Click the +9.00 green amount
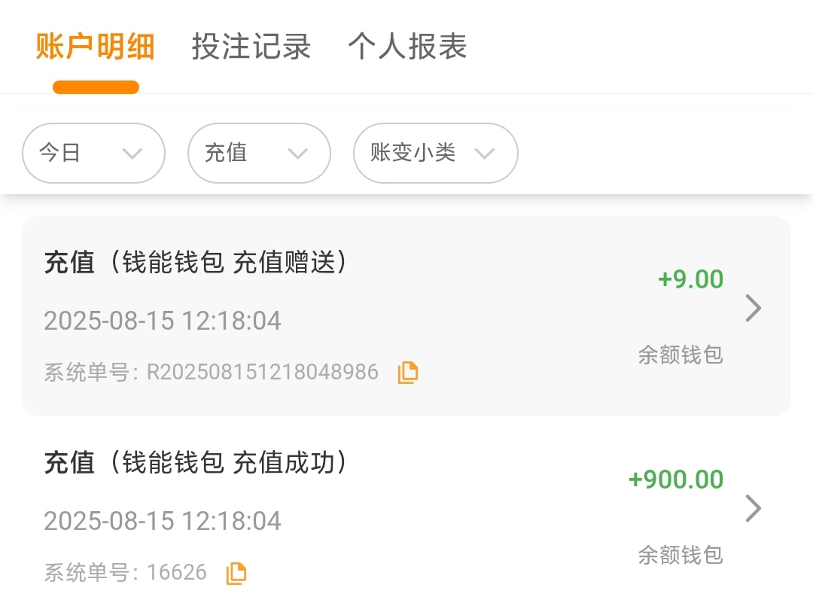This screenshot has width=813, height=597. (x=690, y=279)
